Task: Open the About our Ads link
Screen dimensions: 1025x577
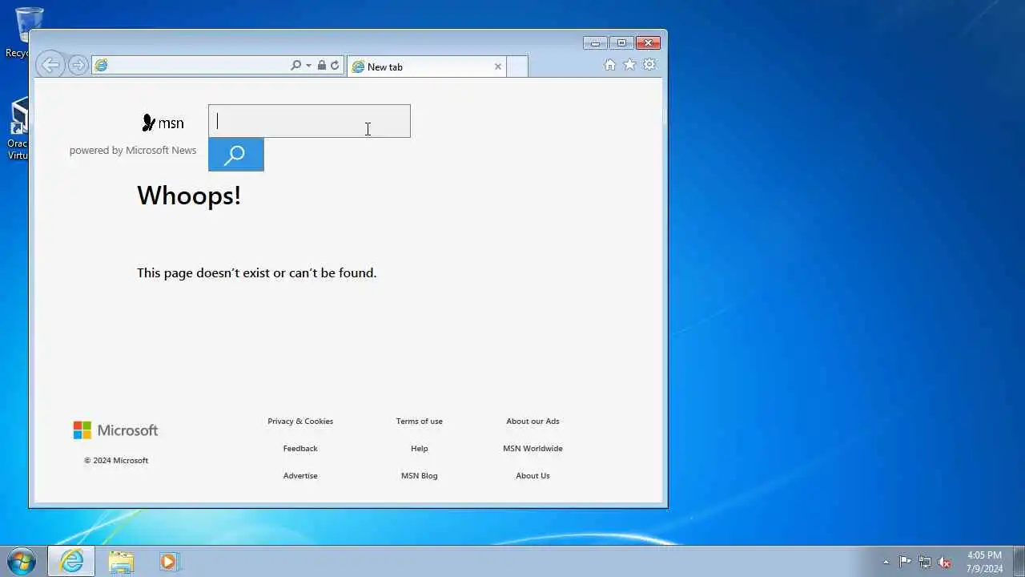Action: (533, 421)
